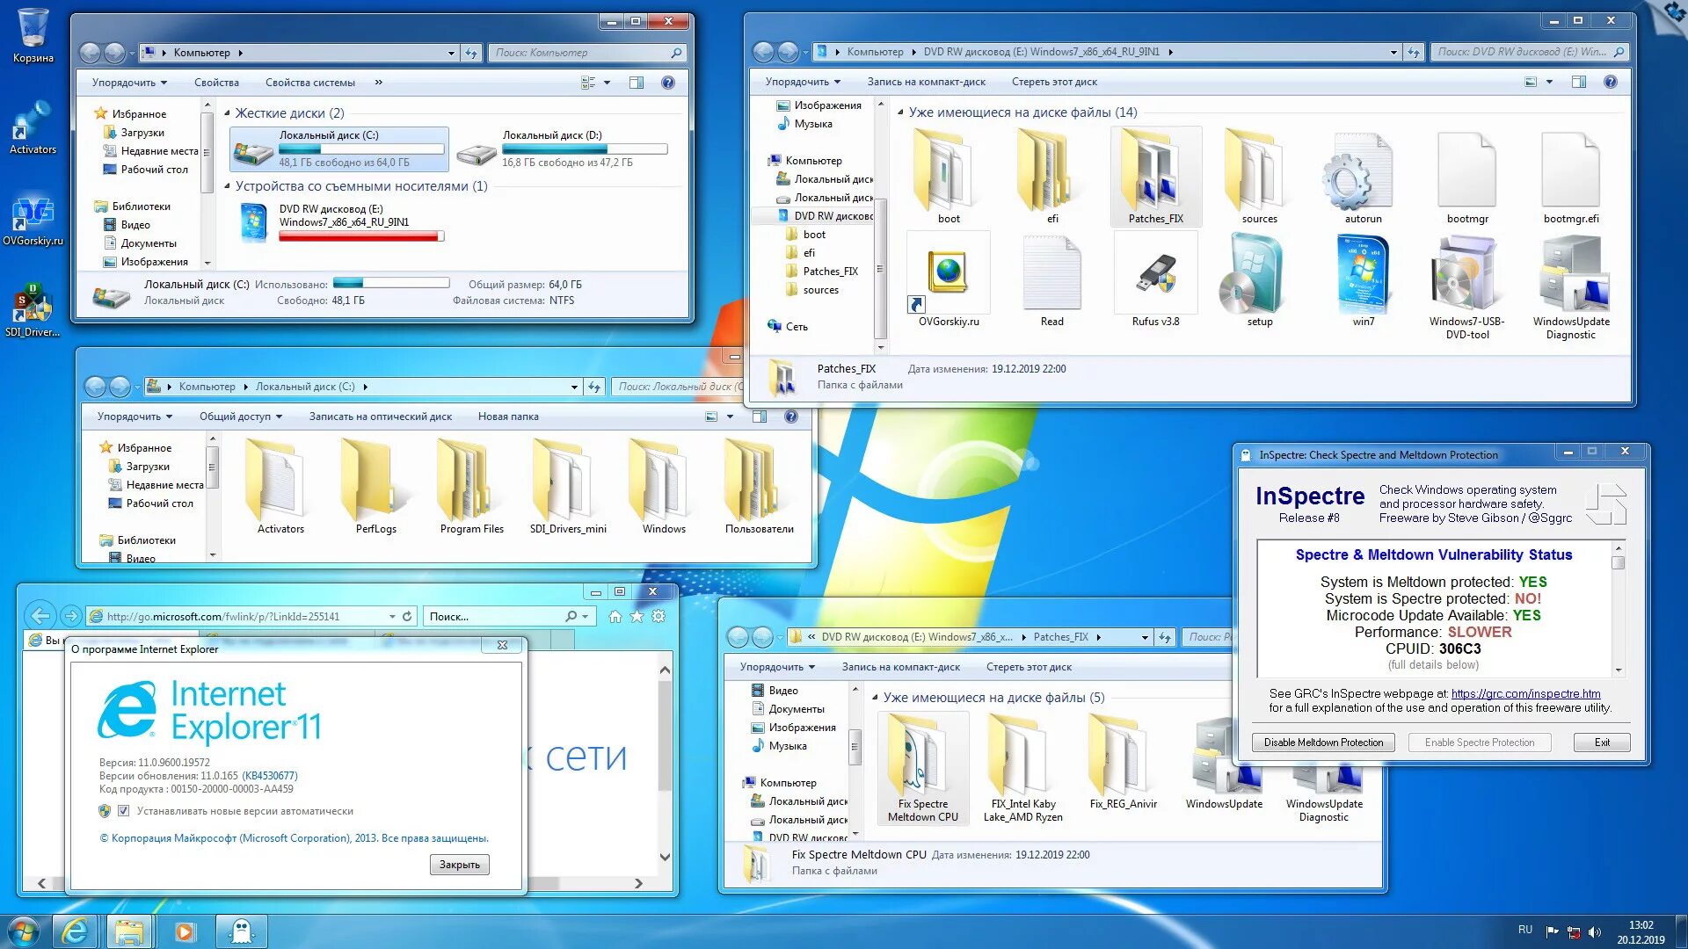This screenshot has height=949, width=1688.
Task: Open the win7 file icon
Action: (1363, 279)
